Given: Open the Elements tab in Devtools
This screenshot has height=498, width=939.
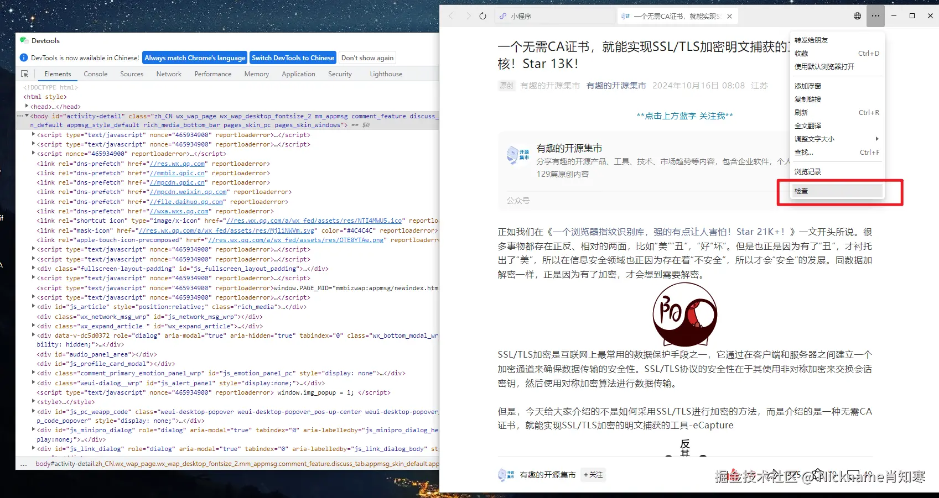Looking at the screenshot, I should [58, 74].
